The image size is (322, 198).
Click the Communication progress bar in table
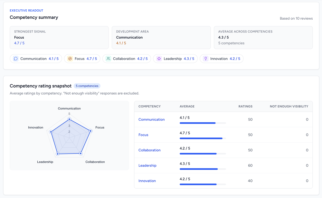(x=203, y=123)
